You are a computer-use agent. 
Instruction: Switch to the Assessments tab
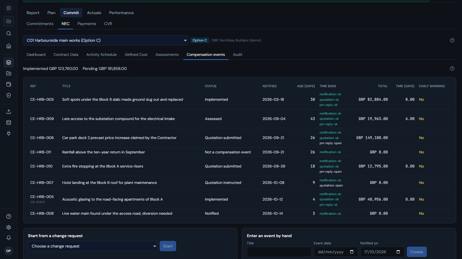(167, 55)
